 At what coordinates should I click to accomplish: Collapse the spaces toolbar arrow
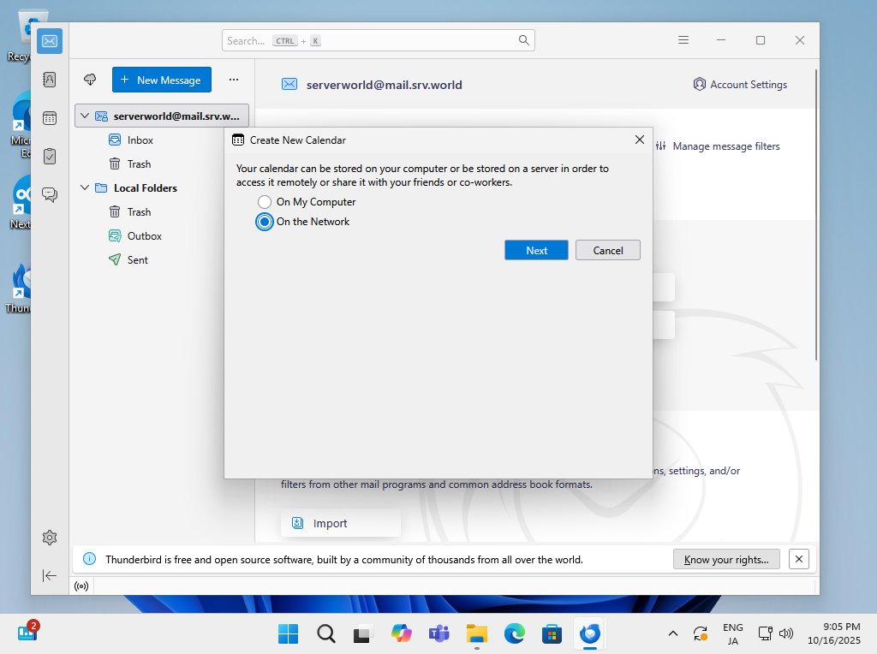pyautogui.click(x=50, y=575)
